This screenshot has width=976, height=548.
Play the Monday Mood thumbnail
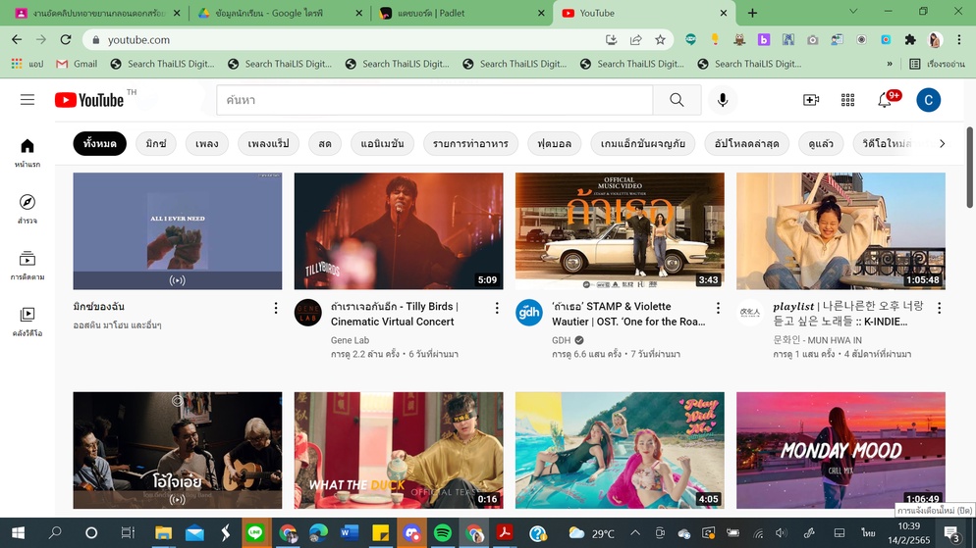tap(840, 450)
